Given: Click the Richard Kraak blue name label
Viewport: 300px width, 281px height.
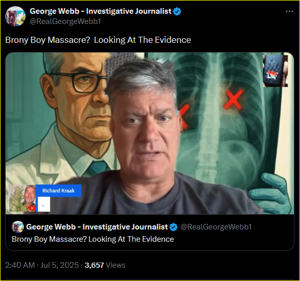Looking at the screenshot, I should click(58, 191).
